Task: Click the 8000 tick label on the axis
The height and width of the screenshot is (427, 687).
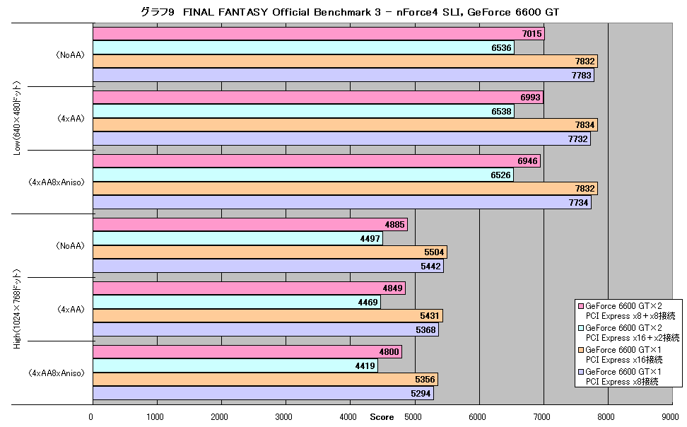Action: [606, 417]
